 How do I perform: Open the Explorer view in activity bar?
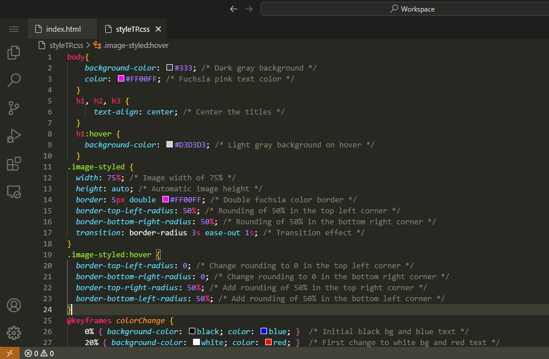point(14,53)
